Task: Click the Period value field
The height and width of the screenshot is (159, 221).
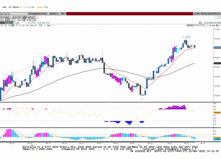Action: [24, 20]
